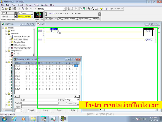Switch to the Compare instruction tab
162x122 pixels.
pos(95,19)
